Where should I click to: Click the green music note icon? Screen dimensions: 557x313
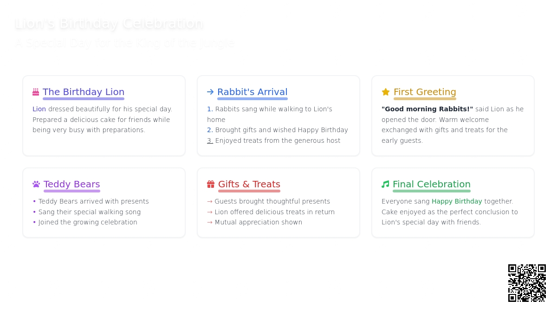point(385,184)
